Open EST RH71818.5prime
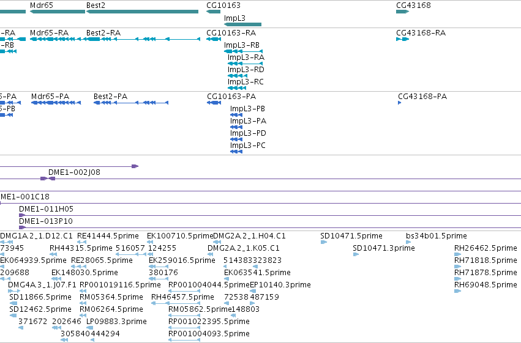 coord(485,260)
